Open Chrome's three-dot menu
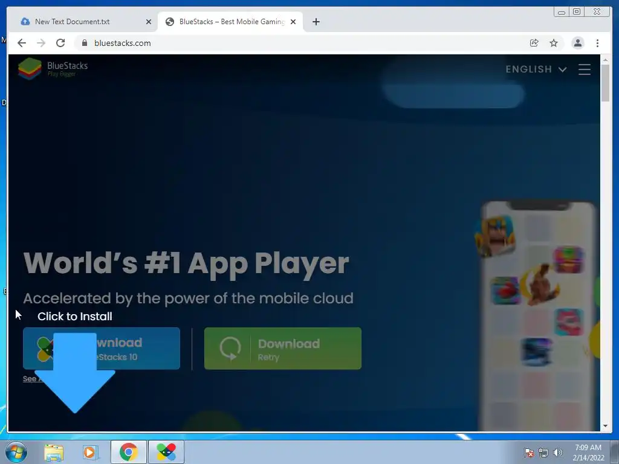This screenshot has height=464, width=619. [x=597, y=43]
